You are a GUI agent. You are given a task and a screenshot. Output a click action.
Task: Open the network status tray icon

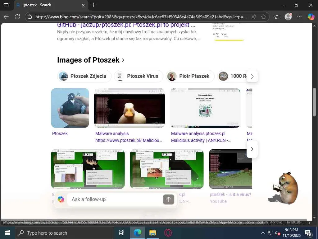(270, 233)
